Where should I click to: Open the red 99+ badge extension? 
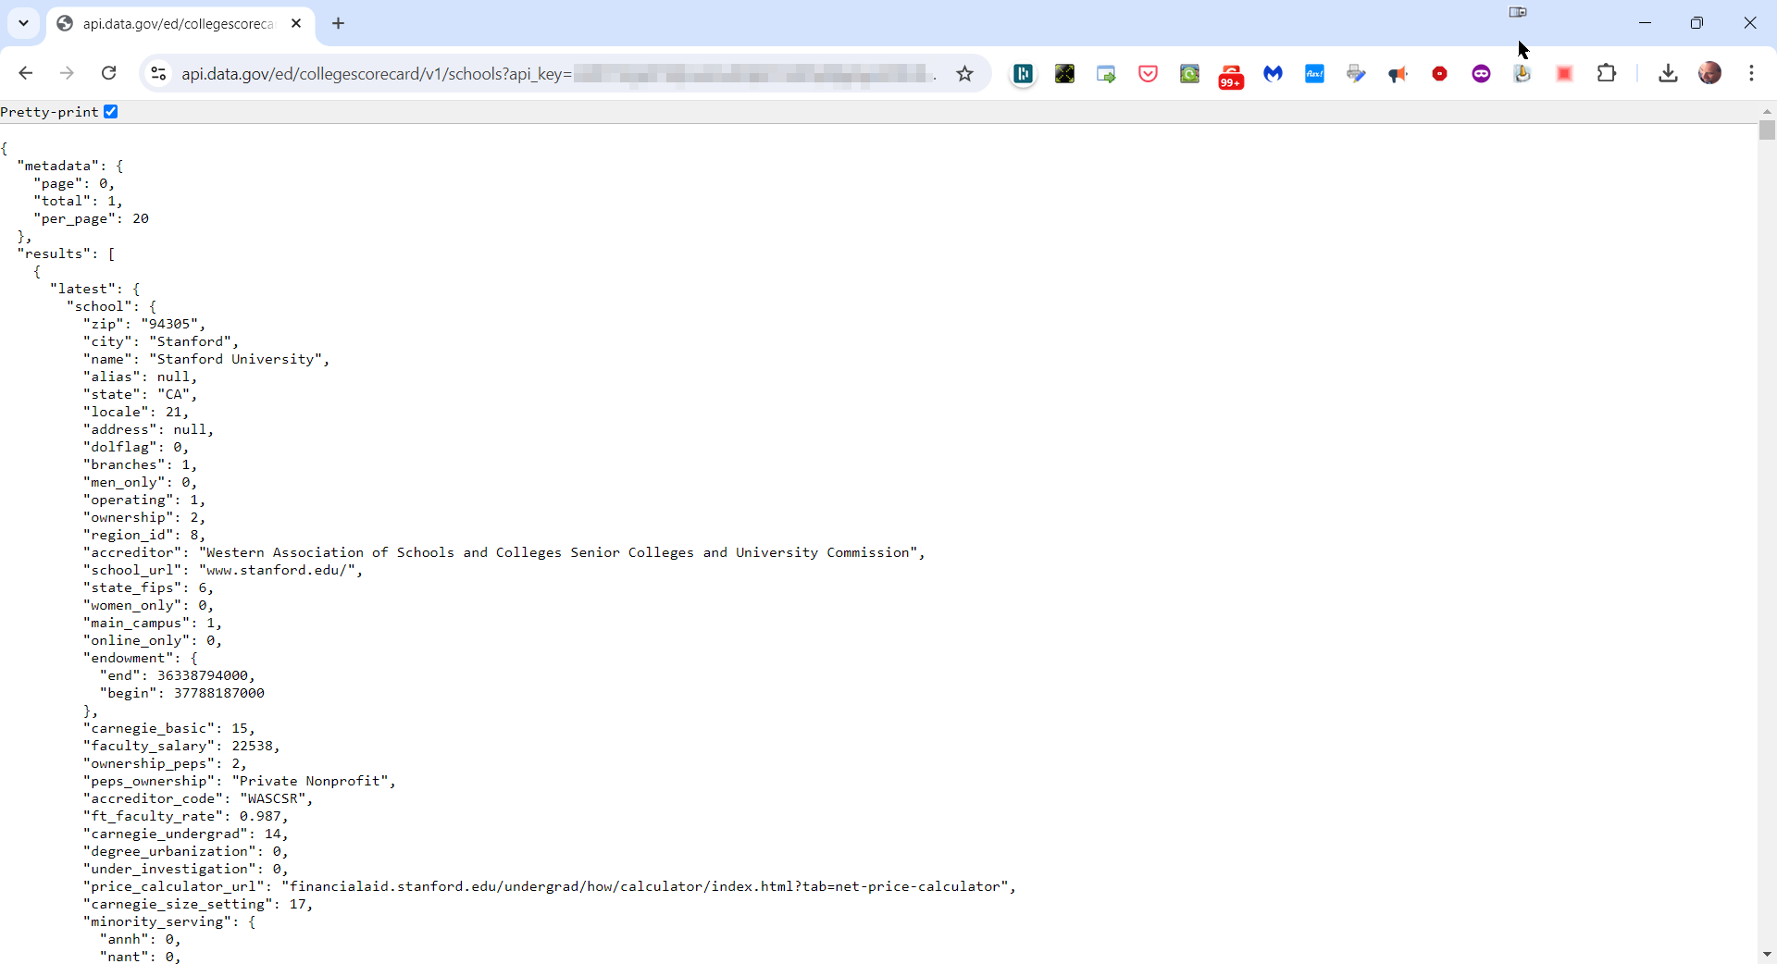click(1231, 76)
